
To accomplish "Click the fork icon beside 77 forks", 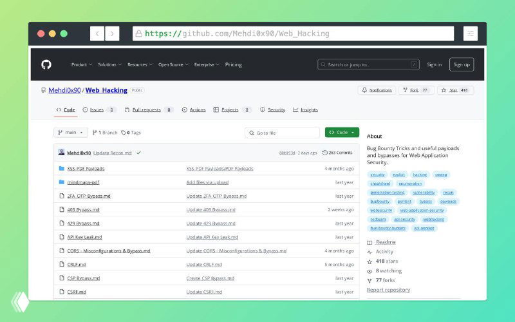I will 370,281.
